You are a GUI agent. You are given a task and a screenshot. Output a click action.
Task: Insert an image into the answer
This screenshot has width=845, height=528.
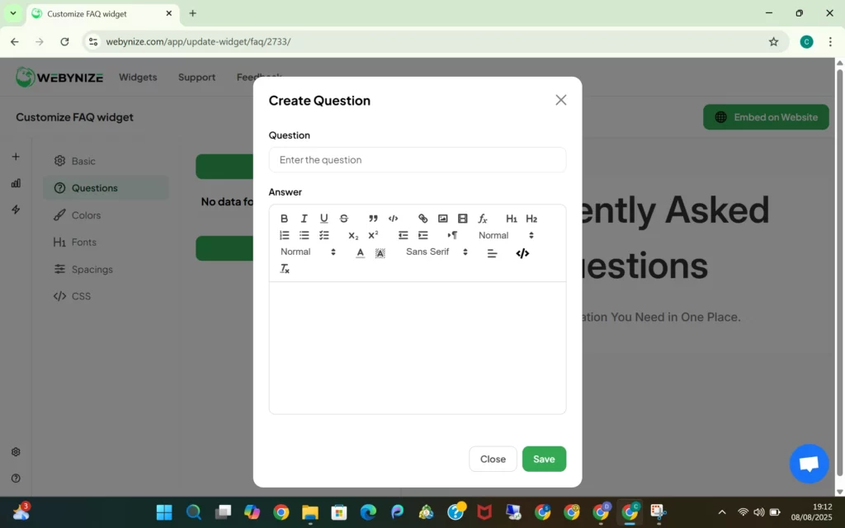(x=442, y=218)
